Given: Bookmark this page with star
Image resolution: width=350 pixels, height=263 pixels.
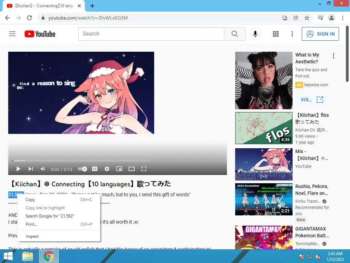Looking at the screenshot, I should pyautogui.click(x=307, y=18).
